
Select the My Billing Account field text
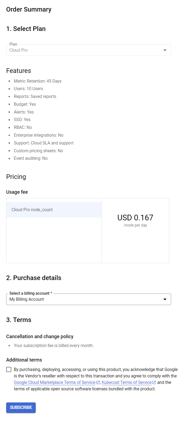pyautogui.click(x=27, y=299)
